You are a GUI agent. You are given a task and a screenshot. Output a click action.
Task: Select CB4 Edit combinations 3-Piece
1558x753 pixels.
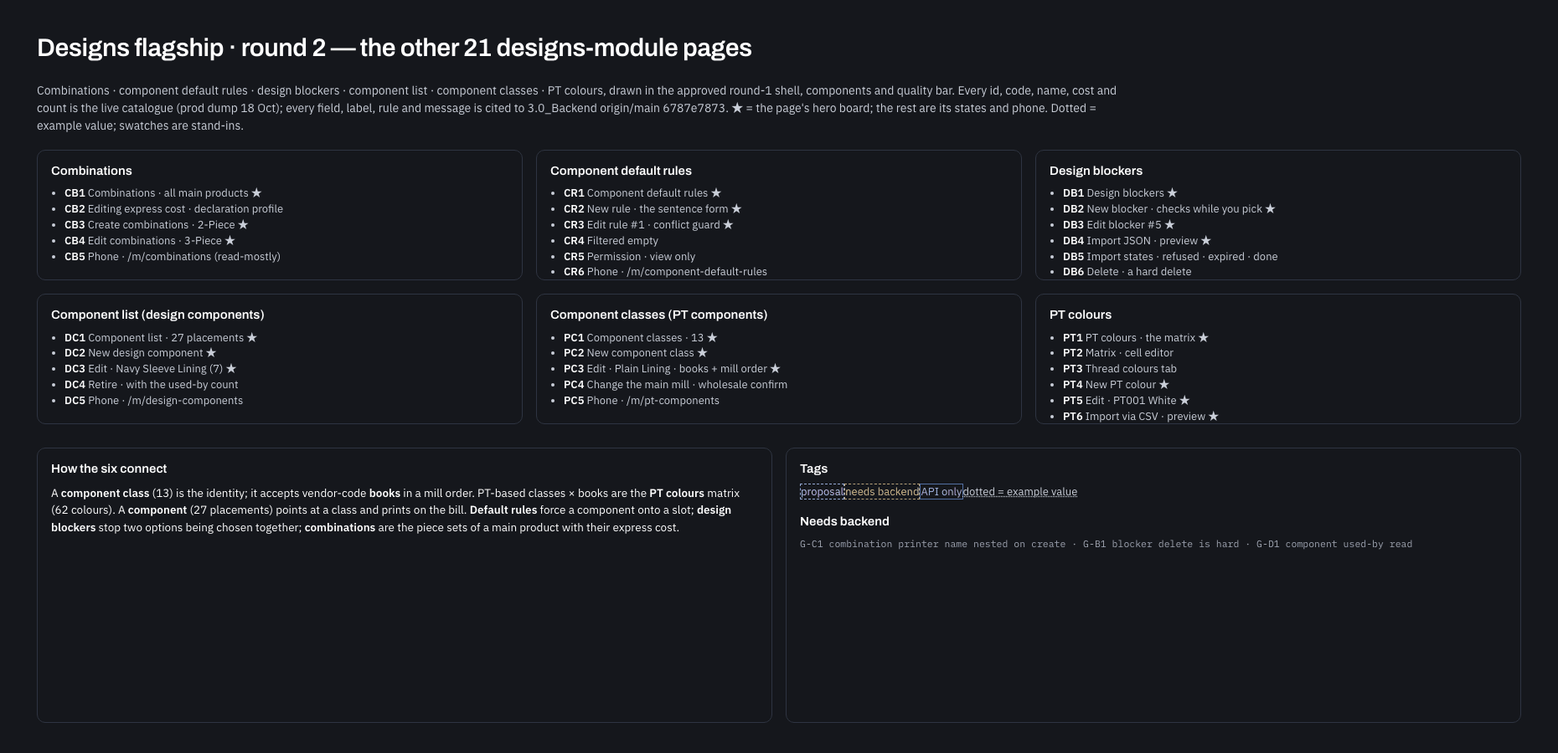[x=150, y=241]
